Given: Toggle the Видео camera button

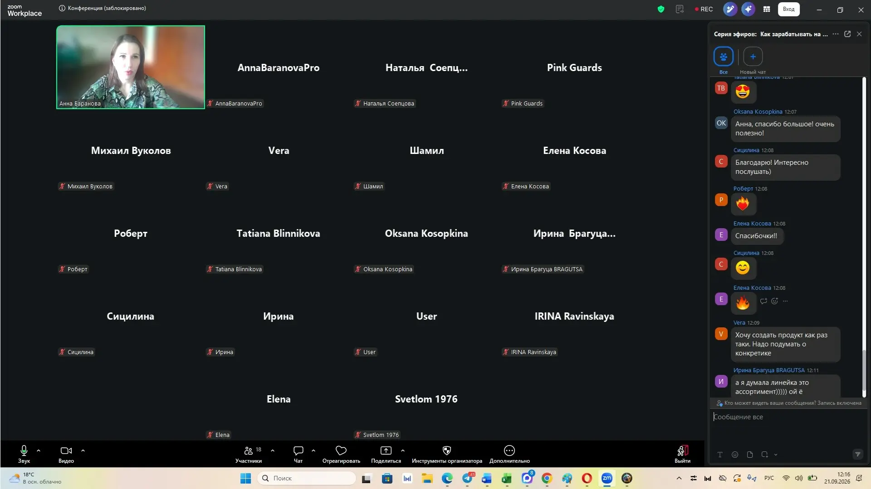Looking at the screenshot, I should (x=66, y=454).
